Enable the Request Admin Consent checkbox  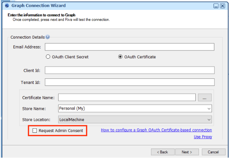[x=35, y=130]
